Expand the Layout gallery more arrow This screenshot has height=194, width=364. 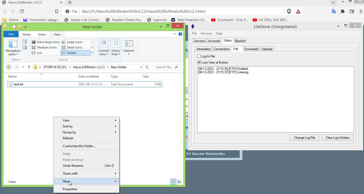[x=92, y=53]
